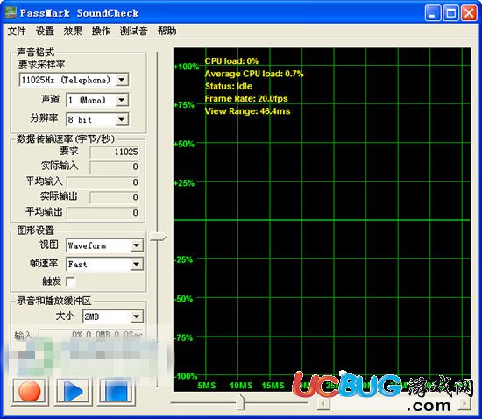Click the red record button
Viewport: 482px width, 419px height.
point(30,391)
